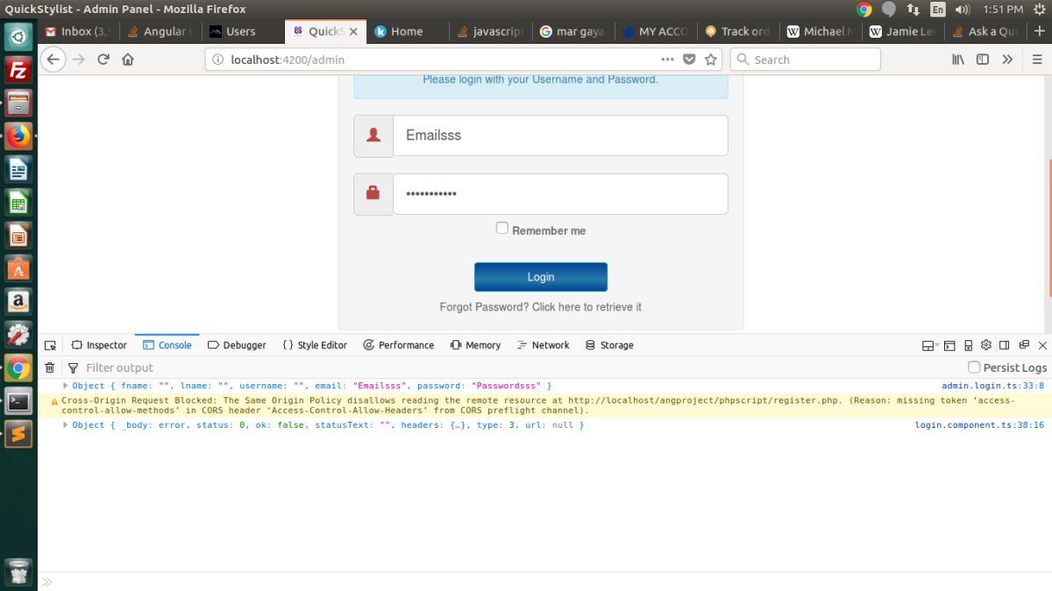Open the Storage devtools tab

[609, 345]
